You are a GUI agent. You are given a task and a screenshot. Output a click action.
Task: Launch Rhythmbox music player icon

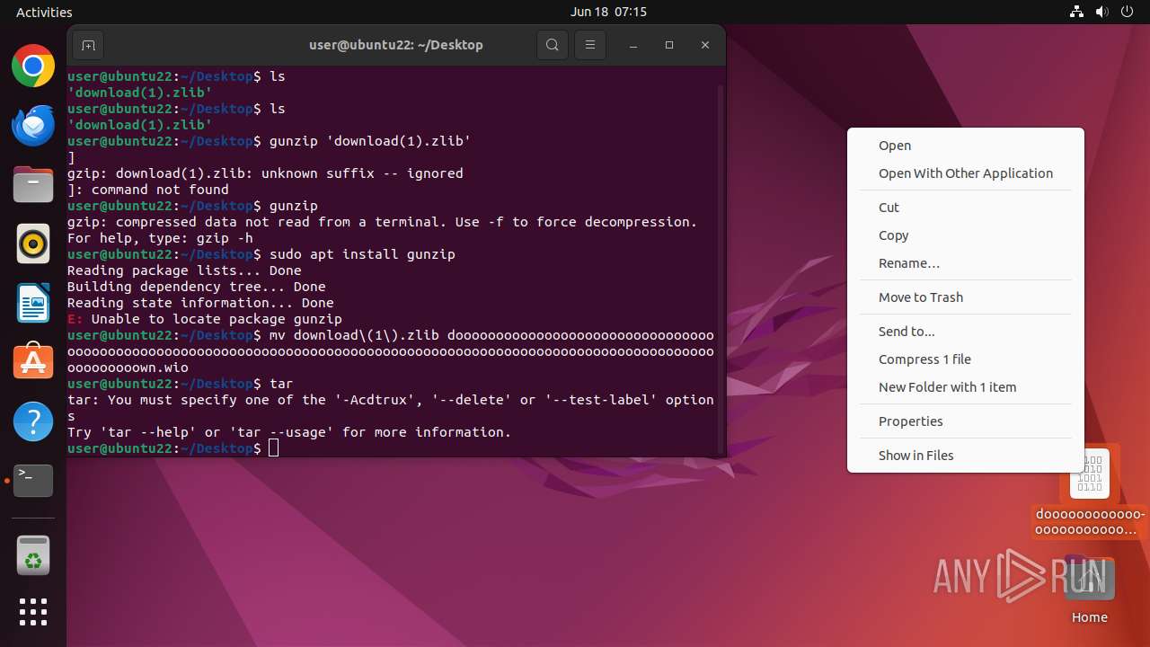[x=33, y=244]
